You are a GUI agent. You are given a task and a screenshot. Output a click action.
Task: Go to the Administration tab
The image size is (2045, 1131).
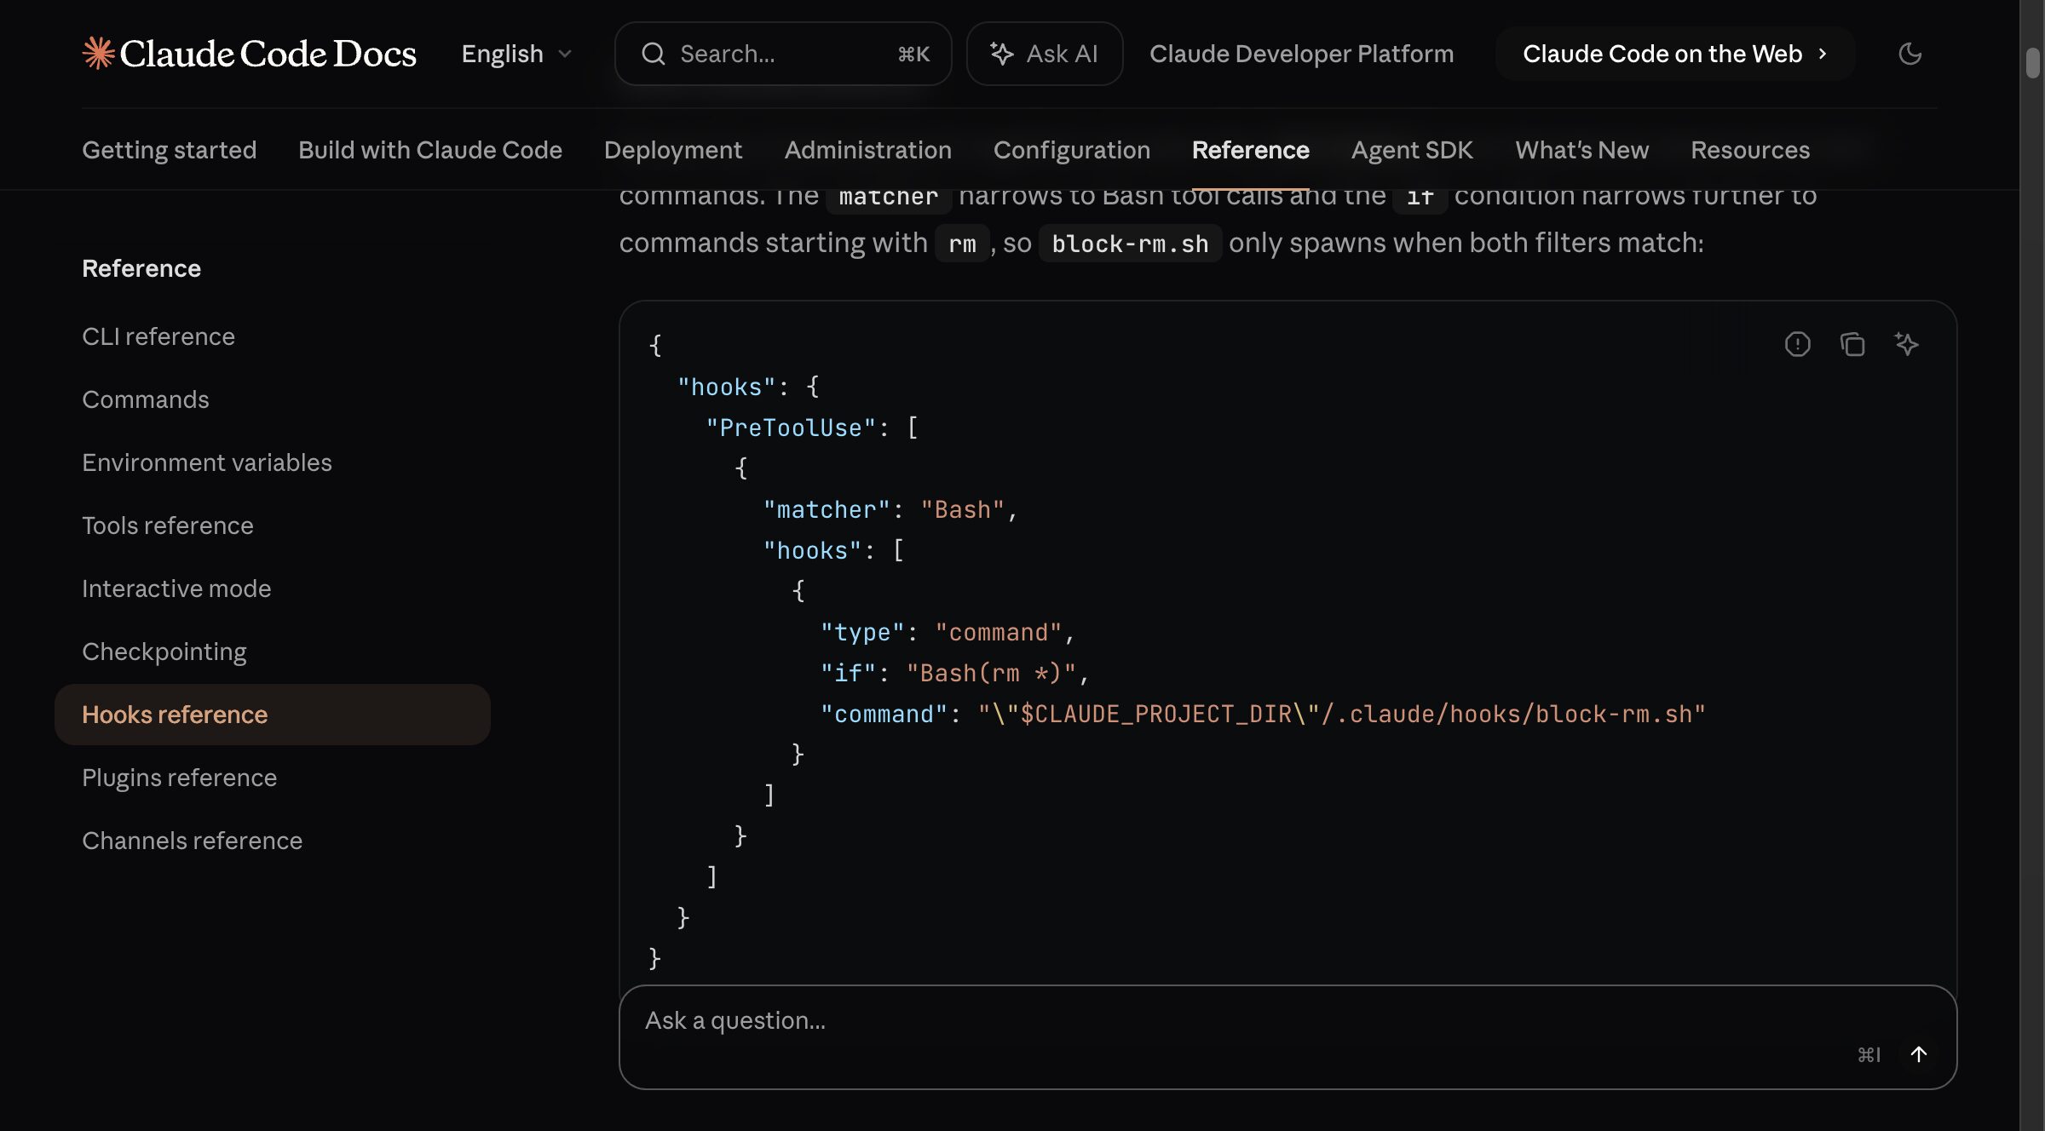867,150
